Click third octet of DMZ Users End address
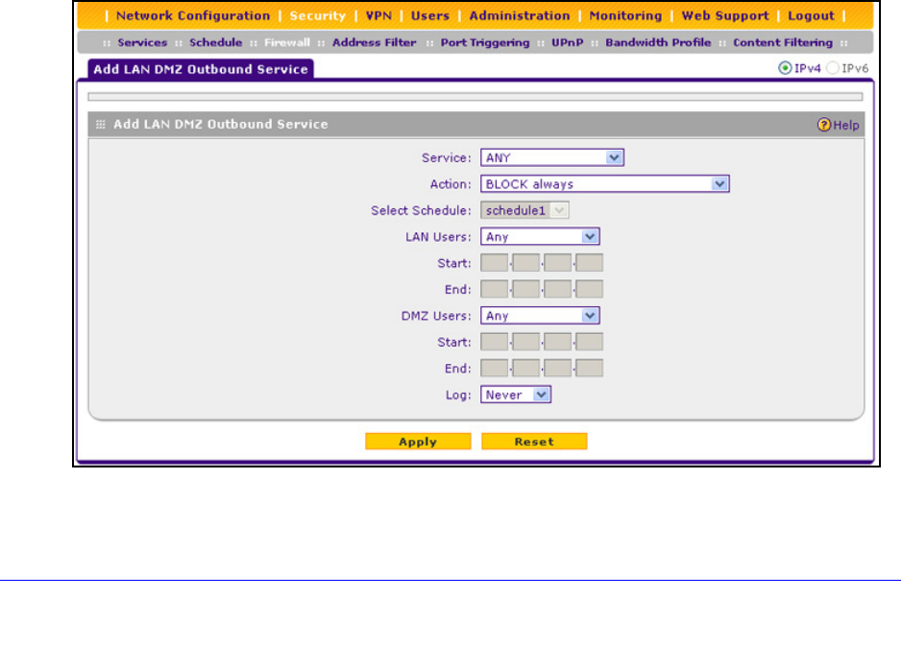 tap(557, 368)
